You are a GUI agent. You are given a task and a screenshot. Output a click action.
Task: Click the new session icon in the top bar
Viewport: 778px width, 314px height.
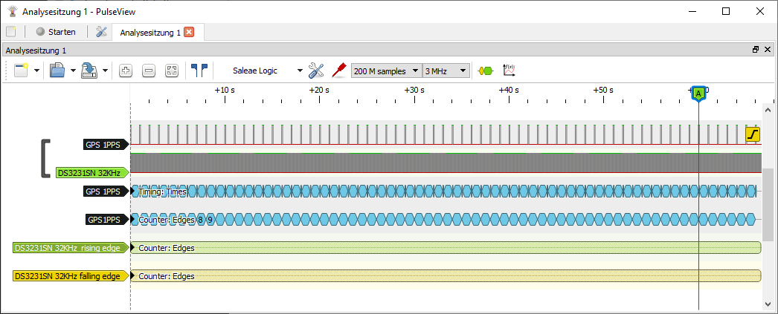[11, 32]
